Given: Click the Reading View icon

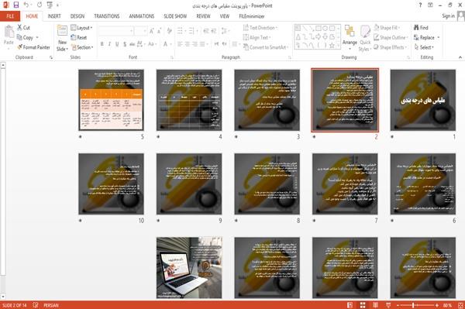Looking at the screenshot, I should click(375, 305).
